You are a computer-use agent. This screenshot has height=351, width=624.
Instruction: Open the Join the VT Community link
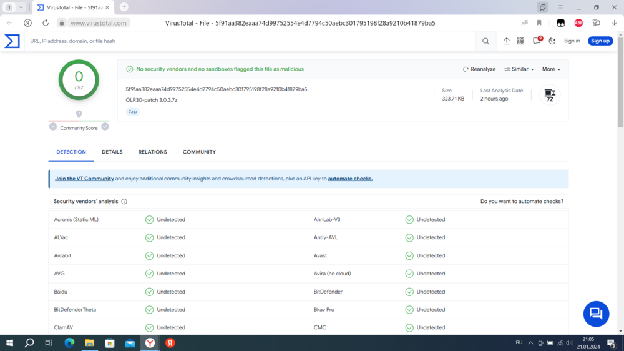coord(84,179)
